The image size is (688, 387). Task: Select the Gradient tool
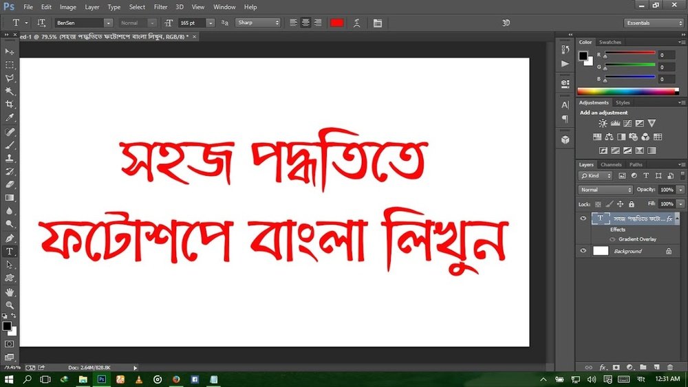[x=9, y=198]
